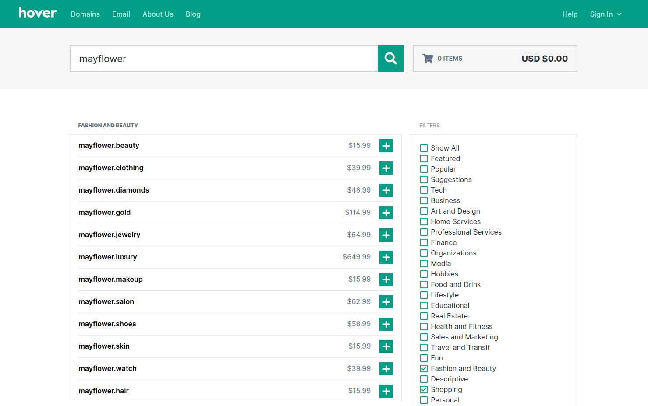Add mayflower.diamonds using plus button
Screen dimensions: 648x406
[386, 190]
